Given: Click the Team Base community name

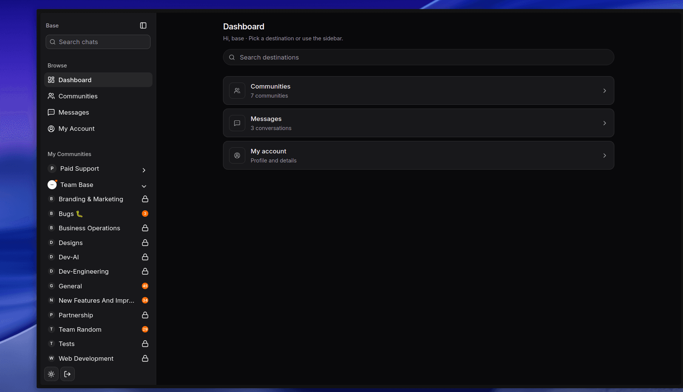Looking at the screenshot, I should click(77, 185).
